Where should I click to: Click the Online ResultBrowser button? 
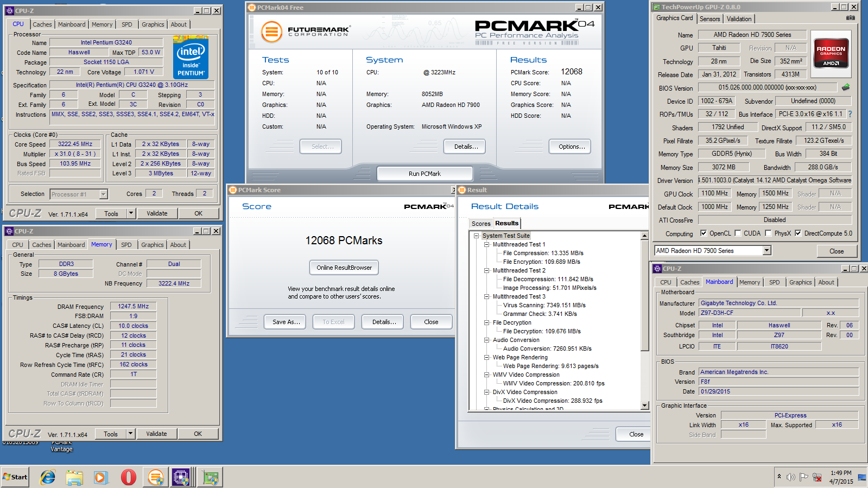tap(344, 268)
